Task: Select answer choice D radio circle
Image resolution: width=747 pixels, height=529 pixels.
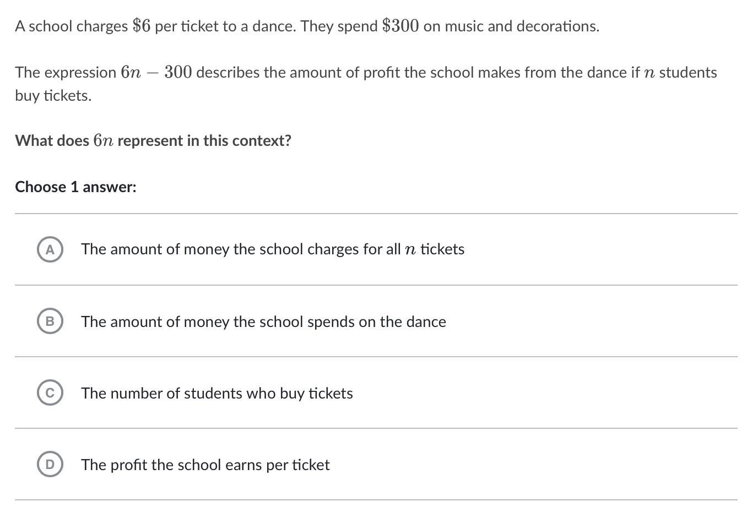Action: point(50,464)
